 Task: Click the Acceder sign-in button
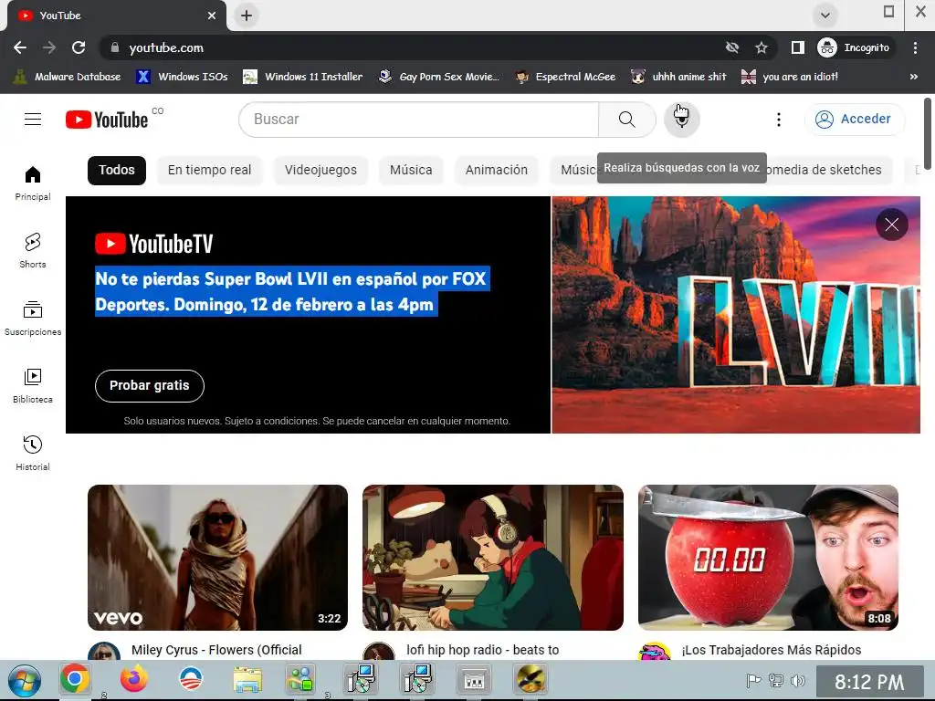854,120
